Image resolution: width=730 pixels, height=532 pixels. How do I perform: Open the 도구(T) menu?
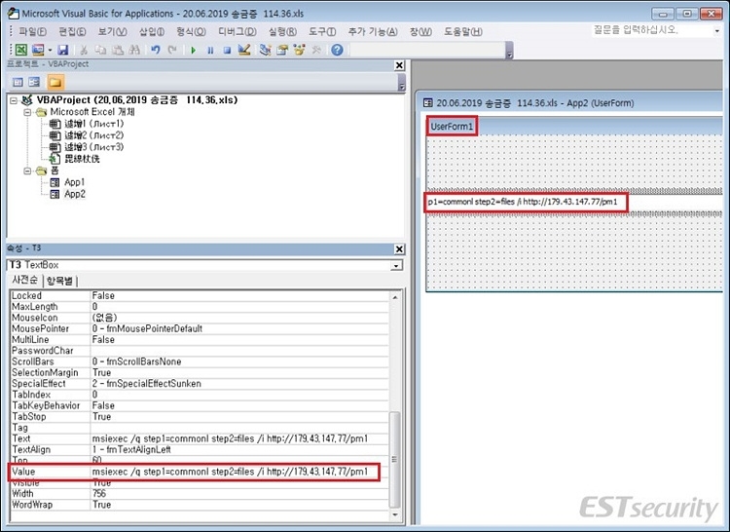click(x=322, y=32)
